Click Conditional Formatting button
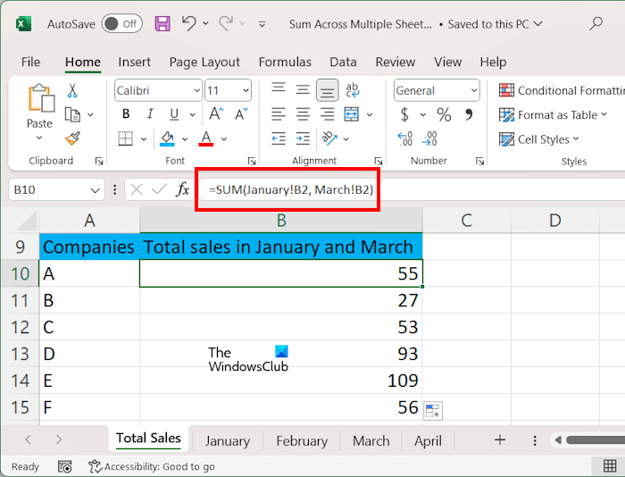625x477 pixels. tap(562, 90)
